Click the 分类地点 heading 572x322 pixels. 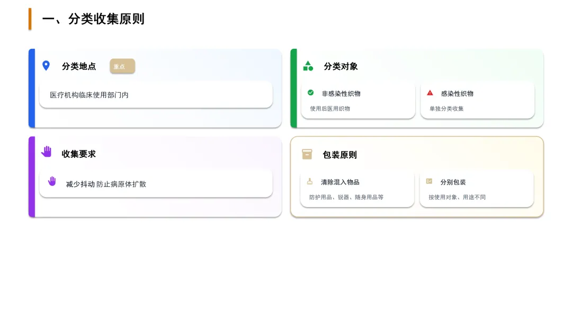pyautogui.click(x=79, y=66)
